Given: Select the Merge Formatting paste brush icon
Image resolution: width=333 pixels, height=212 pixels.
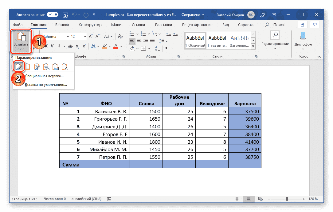Looking at the screenshot, I should (x=37, y=66).
